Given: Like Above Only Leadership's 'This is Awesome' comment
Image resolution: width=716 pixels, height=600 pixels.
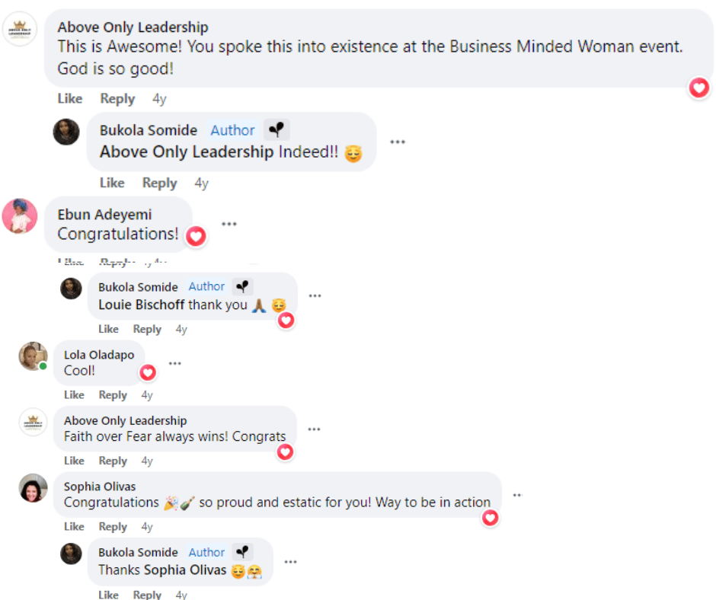Looking at the screenshot, I should (x=70, y=99).
